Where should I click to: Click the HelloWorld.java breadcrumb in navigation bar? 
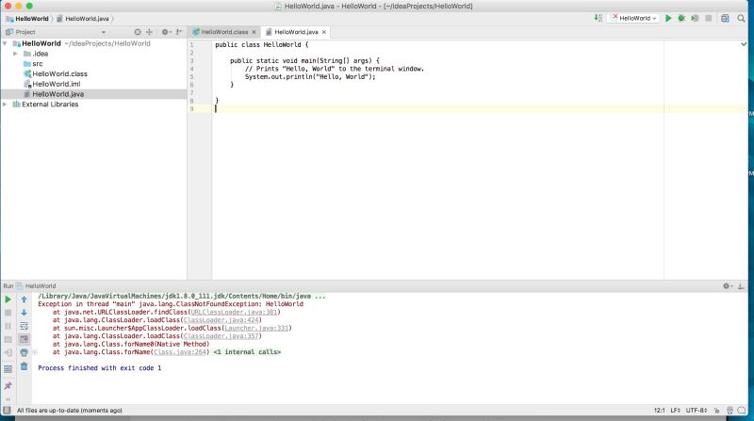click(x=83, y=19)
